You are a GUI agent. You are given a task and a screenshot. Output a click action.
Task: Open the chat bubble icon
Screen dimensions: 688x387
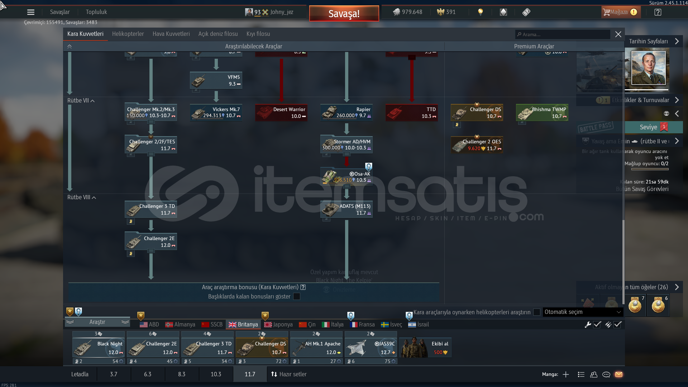(x=606, y=374)
